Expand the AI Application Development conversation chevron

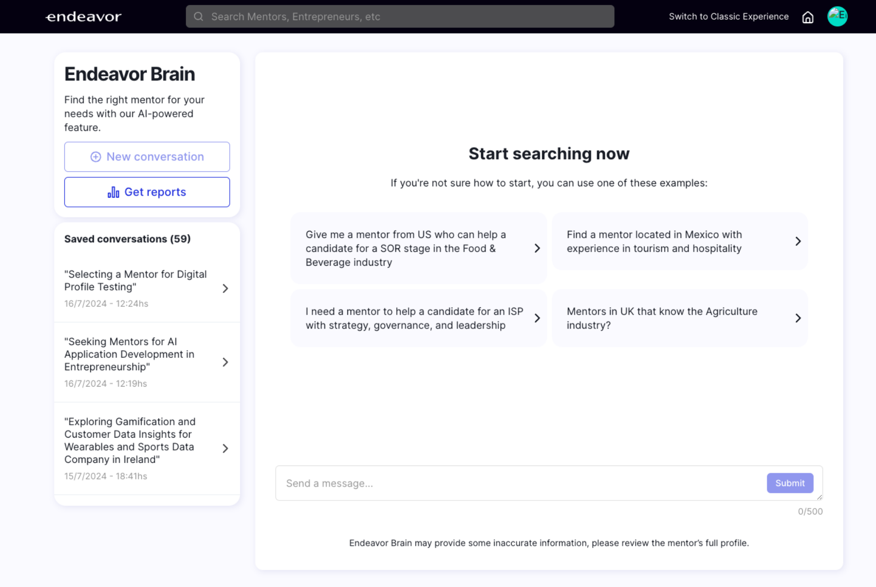(225, 362)
